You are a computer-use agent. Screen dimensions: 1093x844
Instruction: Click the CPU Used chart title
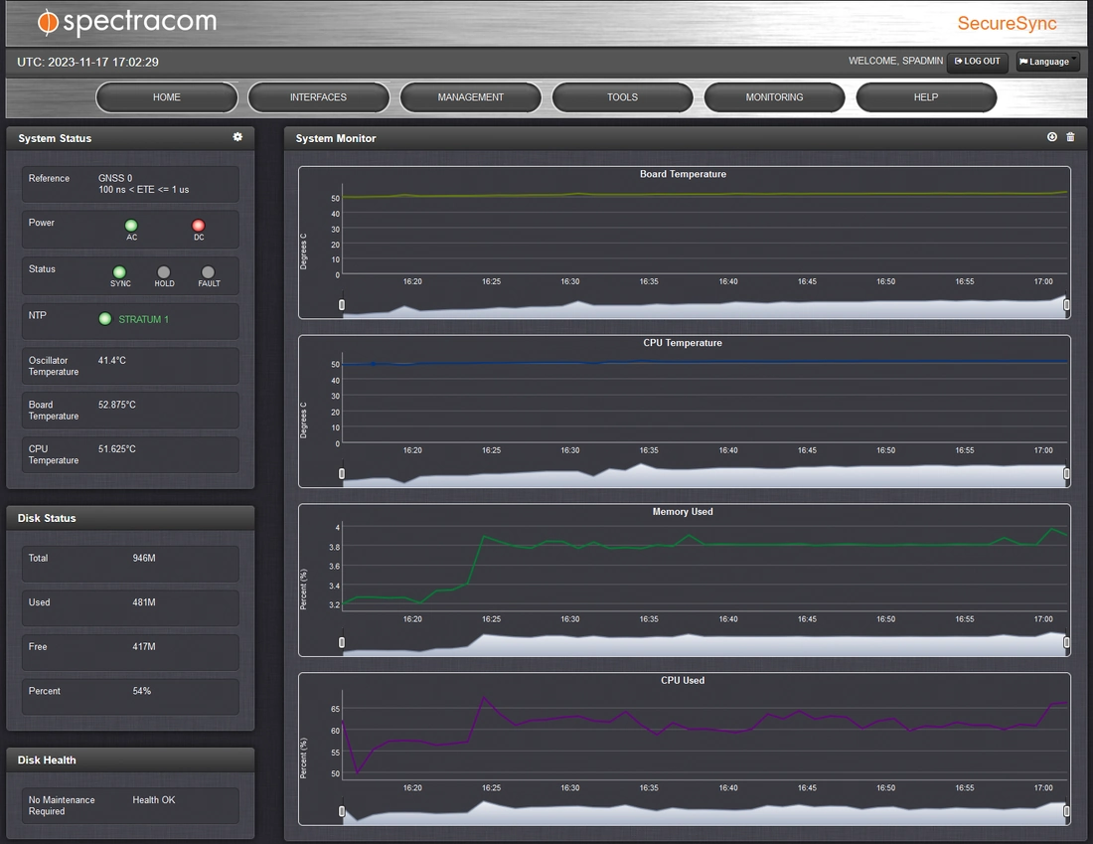683,680
